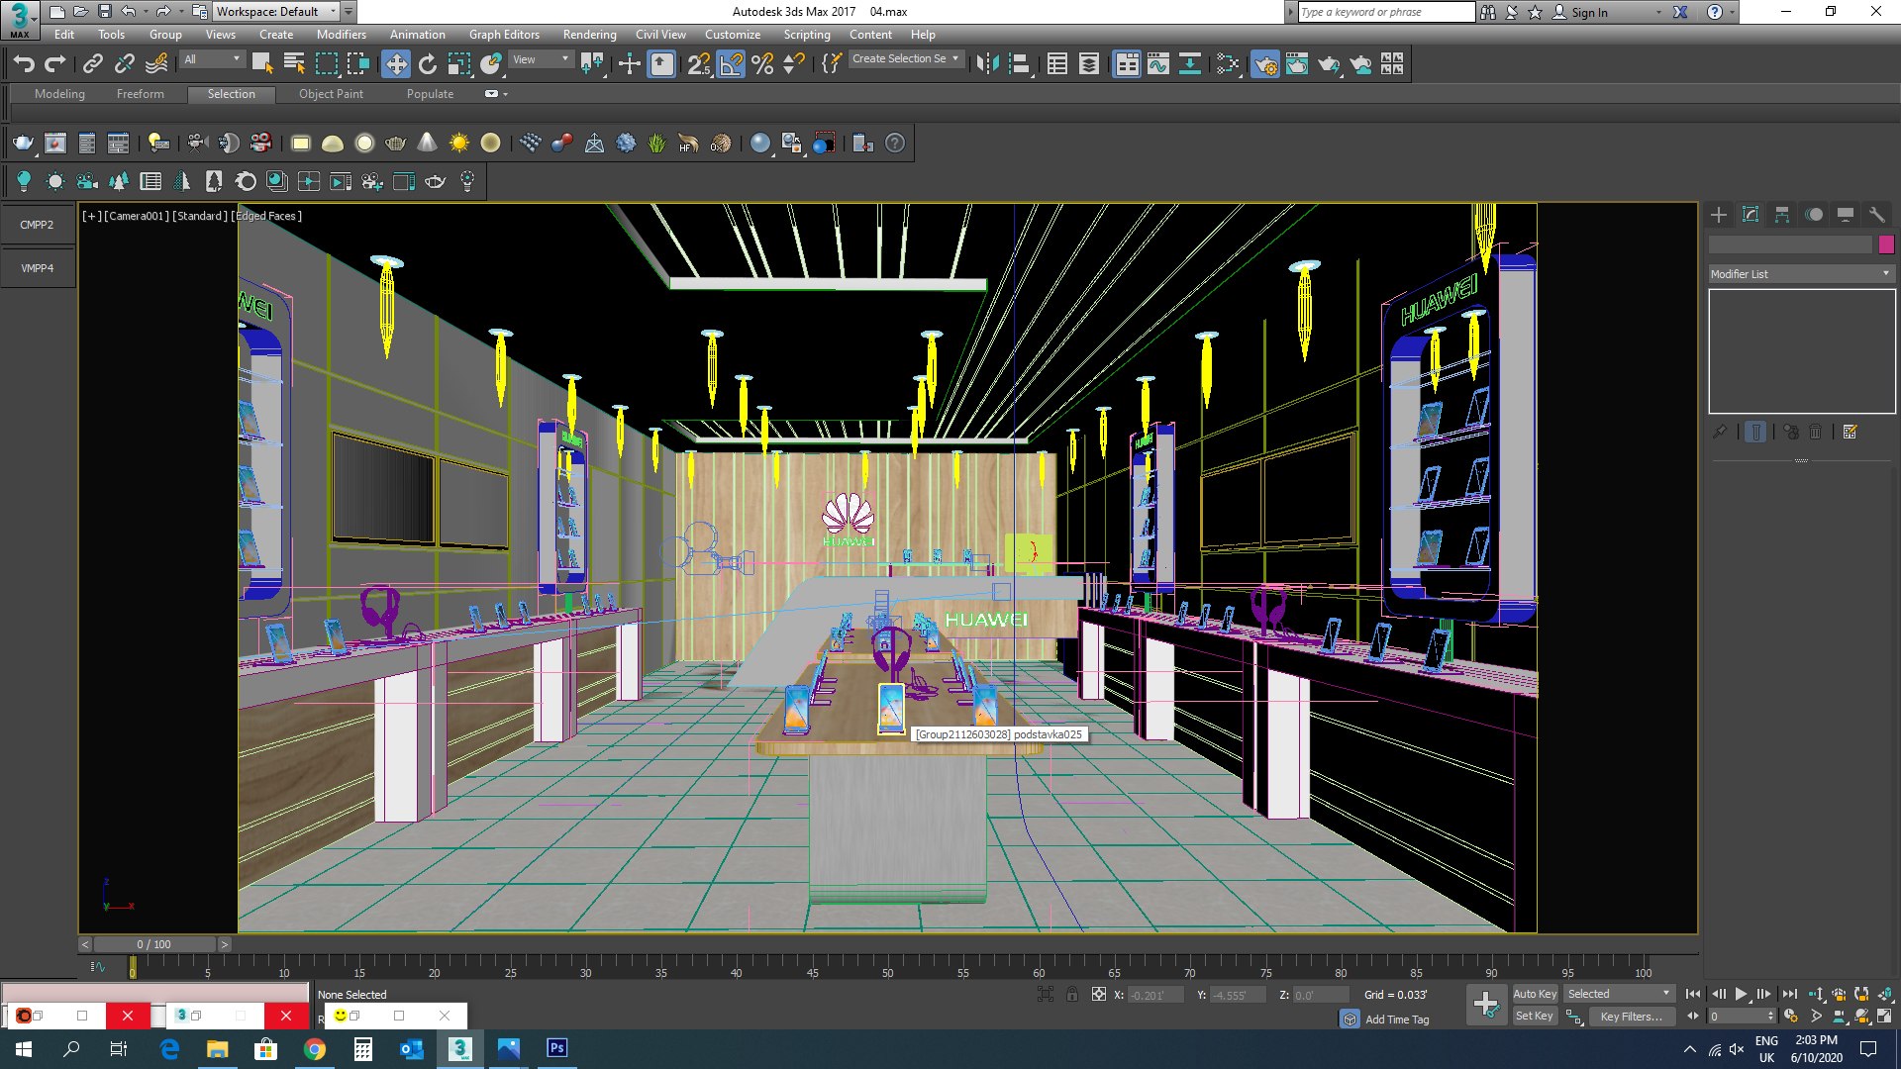Open the All selection filter dropdown
1901x1069 pixels.
[212, 59]
